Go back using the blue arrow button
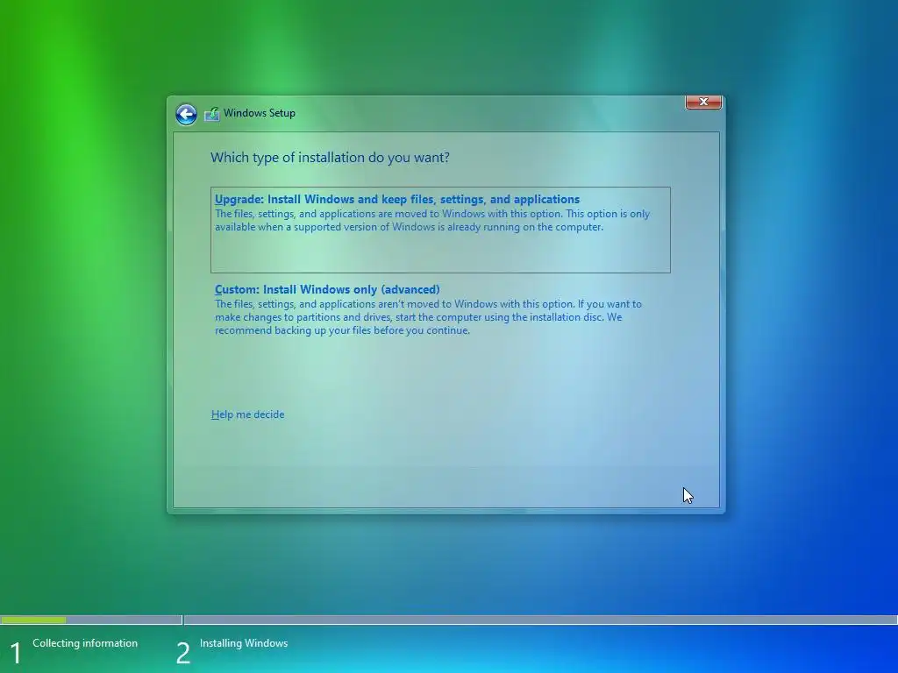The width and height of the screenshot is (898, 673). point(186,114)
